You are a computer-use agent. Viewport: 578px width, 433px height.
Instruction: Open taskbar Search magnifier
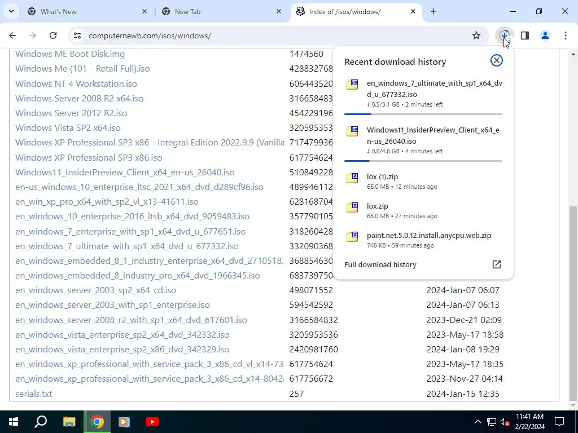click(x=41, y=422)
